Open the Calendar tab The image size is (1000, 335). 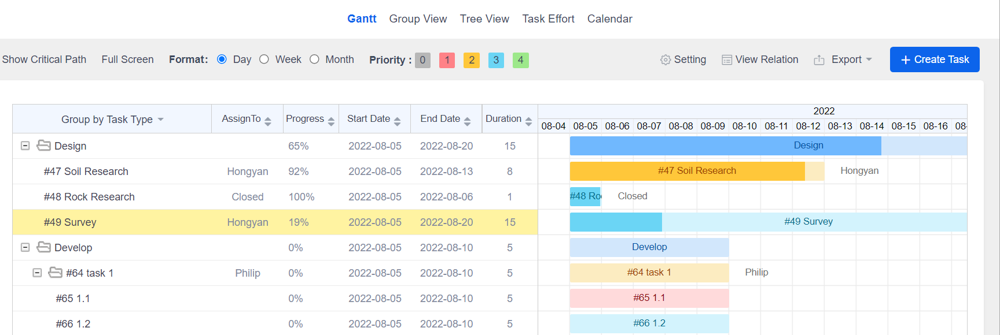pos(609,19)
